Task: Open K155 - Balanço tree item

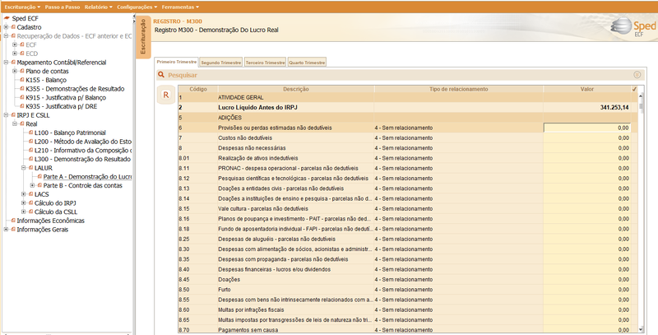Action: click(46, 80)
